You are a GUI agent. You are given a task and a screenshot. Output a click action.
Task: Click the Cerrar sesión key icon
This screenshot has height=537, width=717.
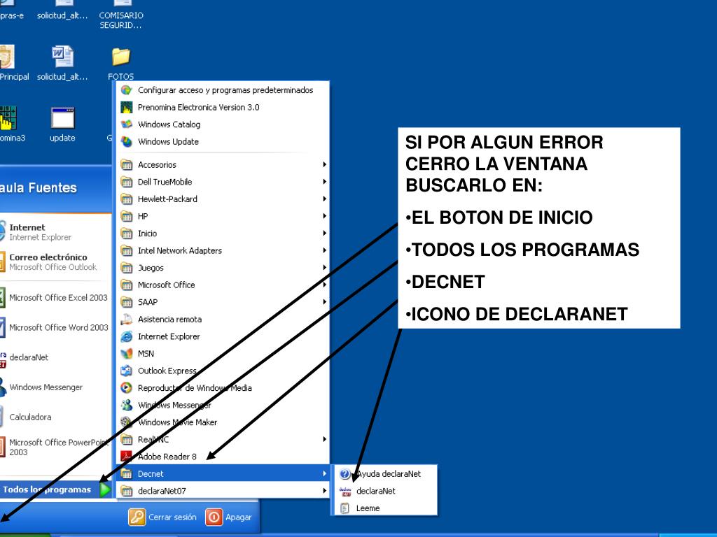point(137,517)
